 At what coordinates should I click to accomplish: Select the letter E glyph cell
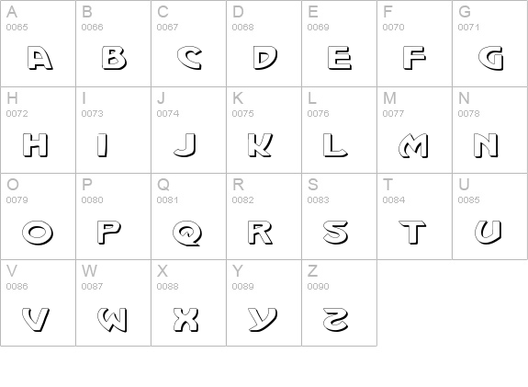point(339,43)
